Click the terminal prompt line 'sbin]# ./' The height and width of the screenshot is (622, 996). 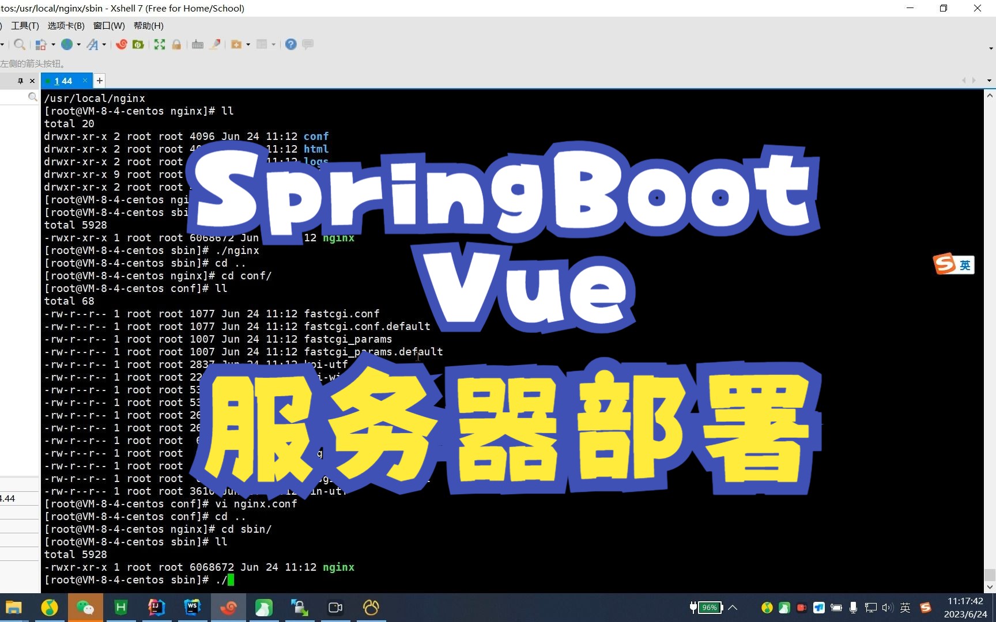(139, 580)
